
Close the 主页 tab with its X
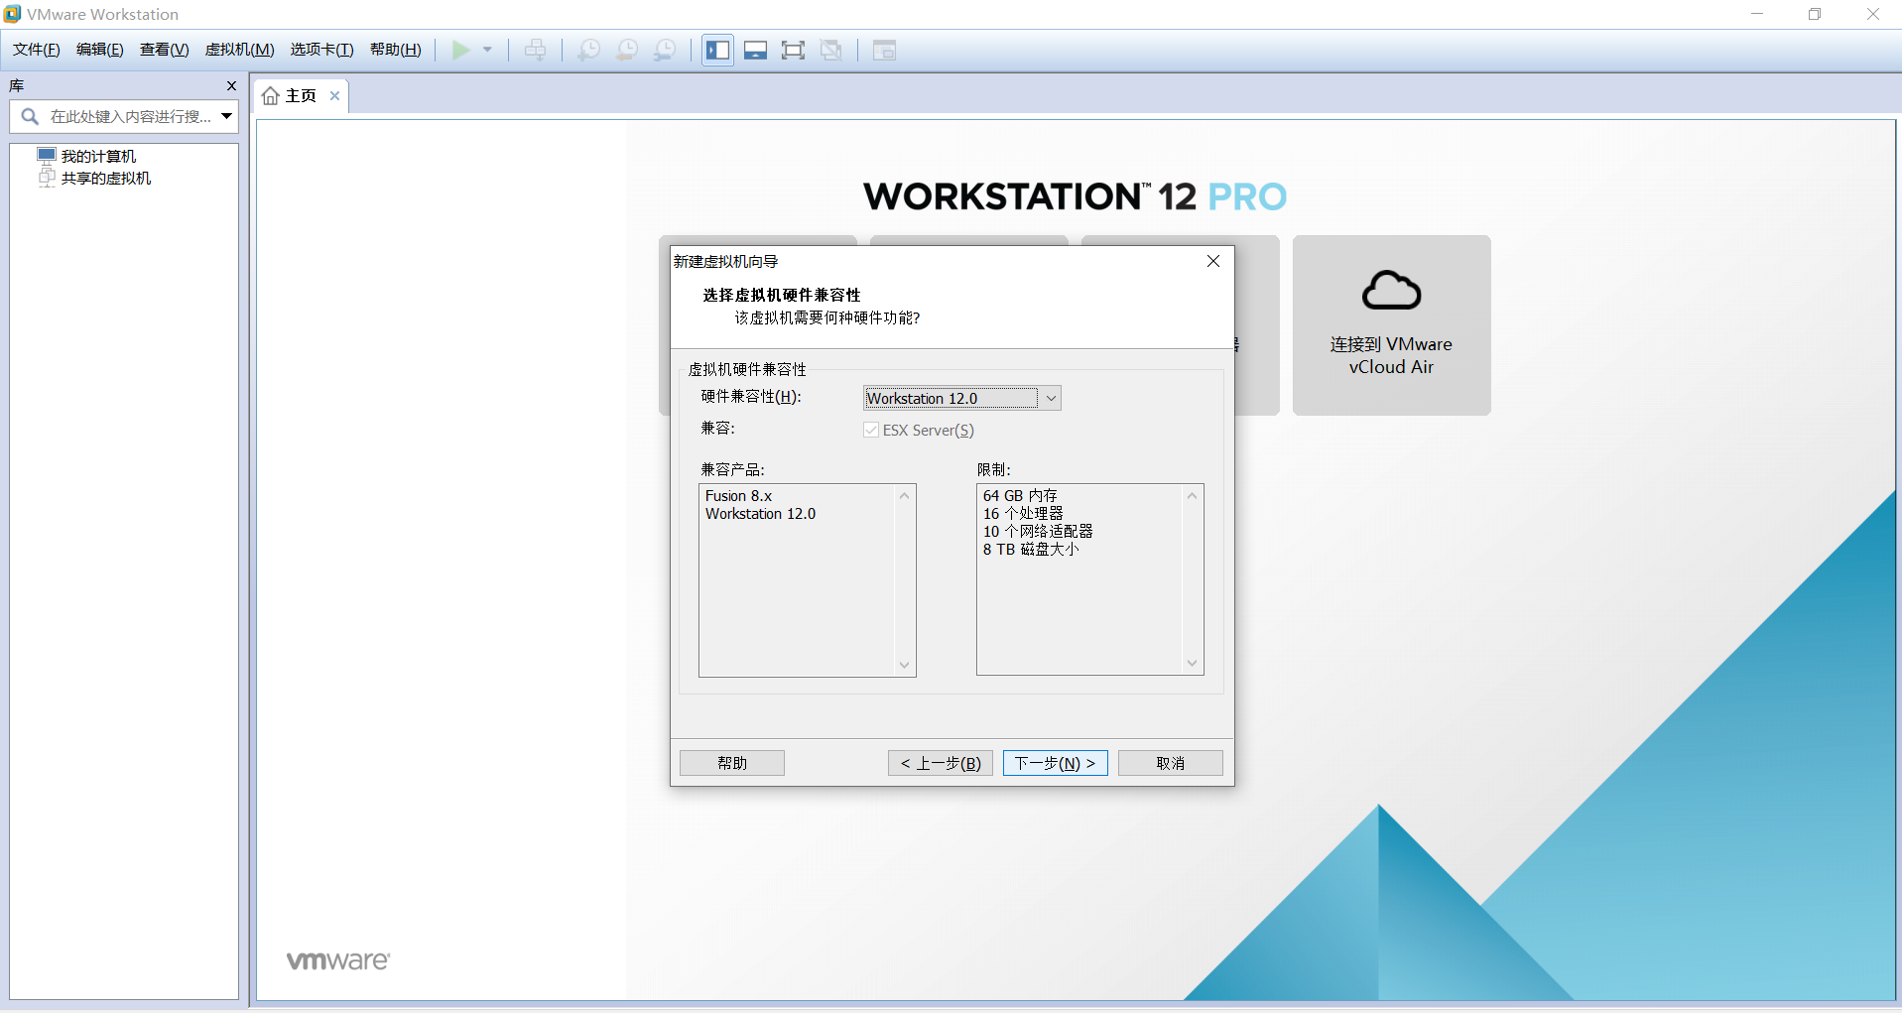335,95
